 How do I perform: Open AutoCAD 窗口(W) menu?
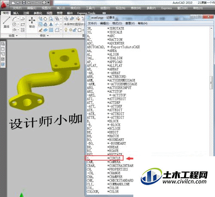click(x=182, y=8)
